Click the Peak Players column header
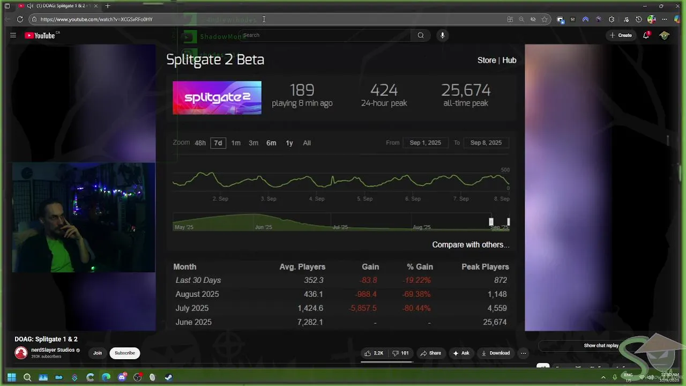This screenshot has width=686, height=386. (485, 267)
